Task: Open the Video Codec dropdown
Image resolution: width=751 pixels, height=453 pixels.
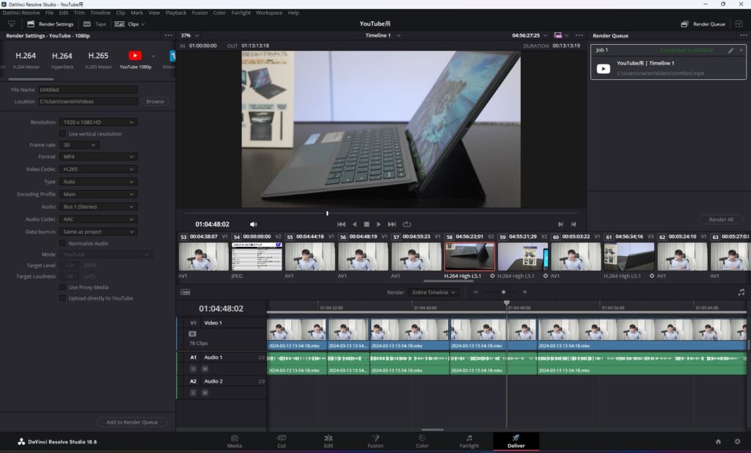Action: click(x=98, y=169)
